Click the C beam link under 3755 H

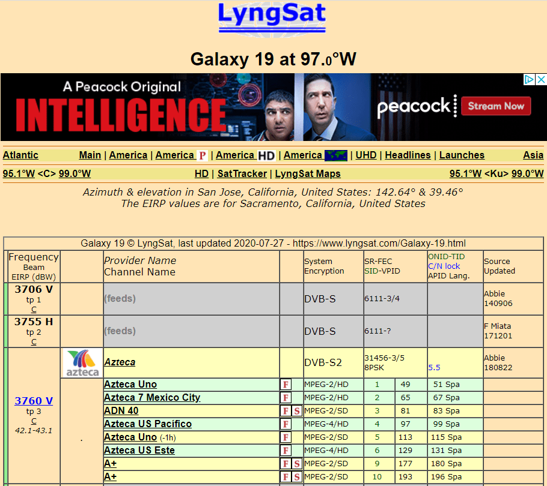[x=34, y=342]
